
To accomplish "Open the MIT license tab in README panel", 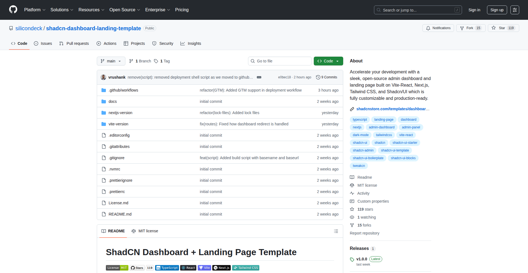I will coord(145,231).
